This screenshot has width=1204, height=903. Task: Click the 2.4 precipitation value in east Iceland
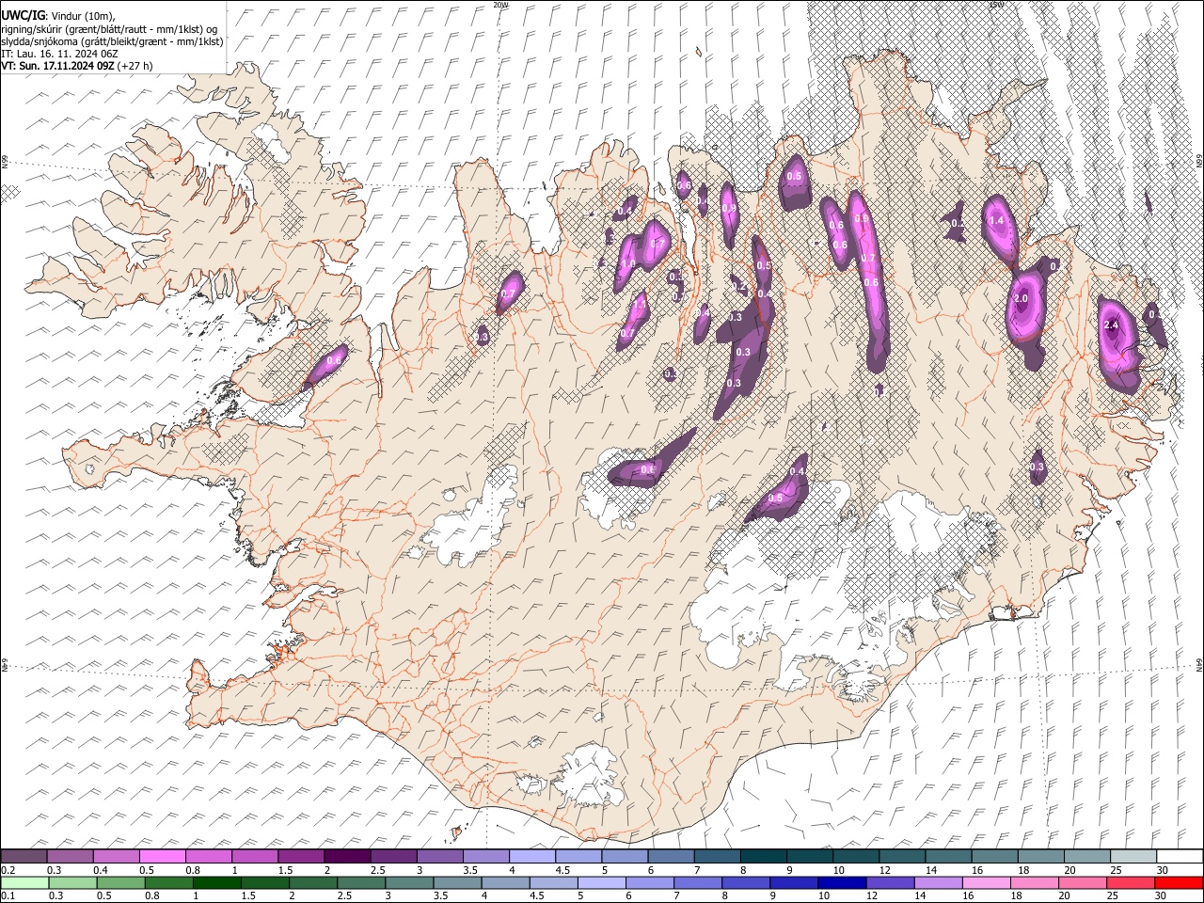(x=1111, y=325)
